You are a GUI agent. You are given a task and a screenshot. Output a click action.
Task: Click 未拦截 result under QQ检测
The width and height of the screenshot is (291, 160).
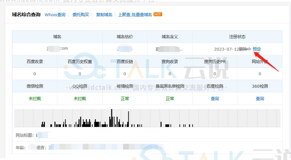[80, 99]
